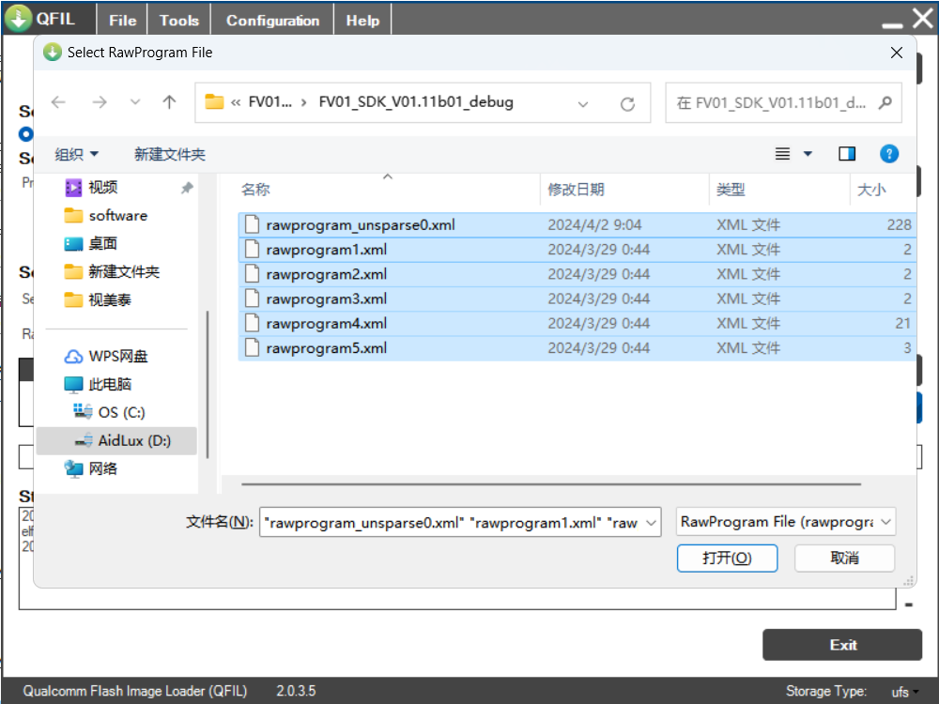Expand the address bar history dropdown
The width and height of the screenshot is (939, 704).
coord(583,104)
